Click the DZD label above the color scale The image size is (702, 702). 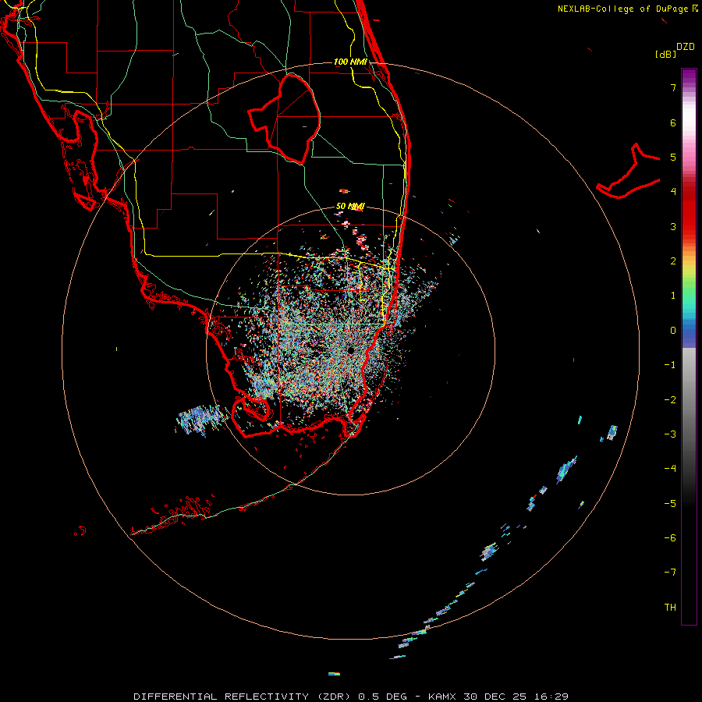pyautogui.click(x=686, y=47)
